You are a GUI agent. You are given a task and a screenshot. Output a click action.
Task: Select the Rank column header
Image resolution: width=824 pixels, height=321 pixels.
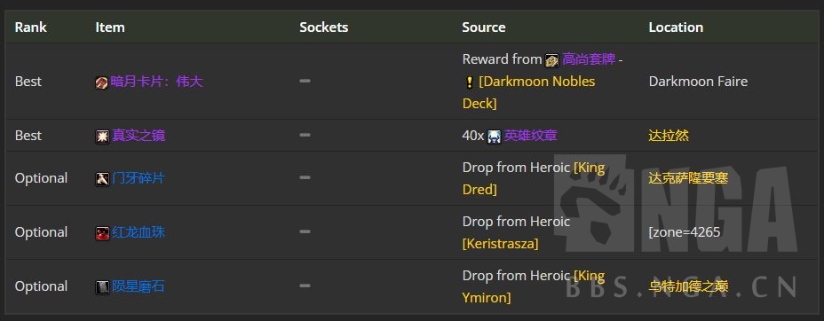click(x=30, y=27)
